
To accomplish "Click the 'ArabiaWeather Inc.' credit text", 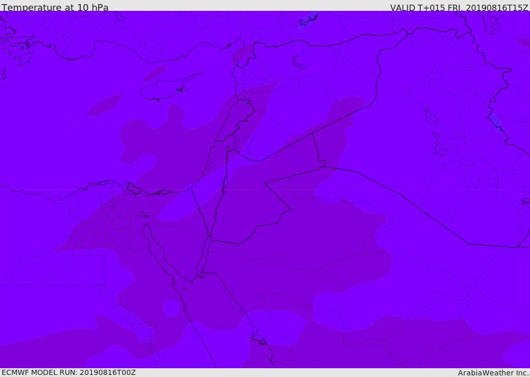I will 493,373.
